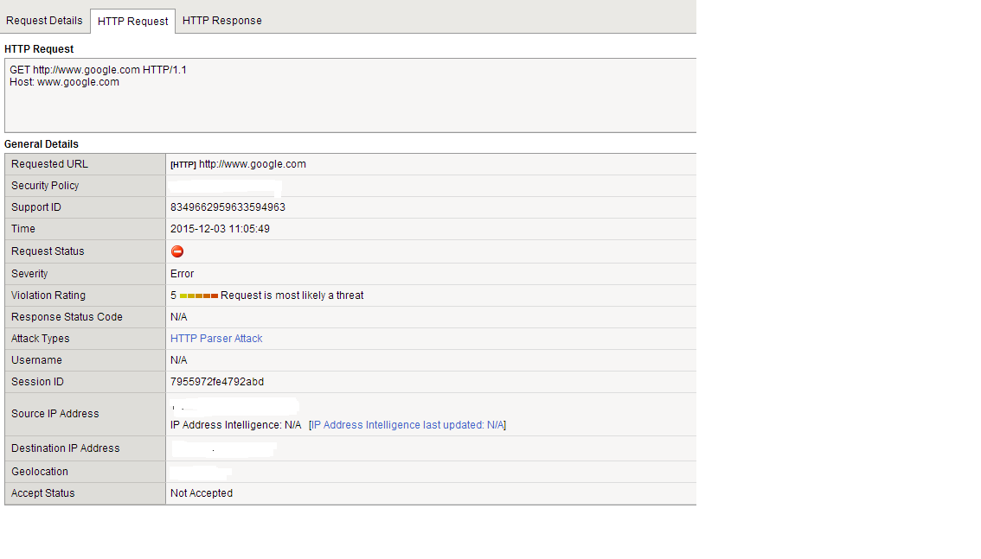The width and height of the screenshot is (981, 559).
Task: Click the Session ID value 7955972fe4792abd
Action: pos(217,382)
